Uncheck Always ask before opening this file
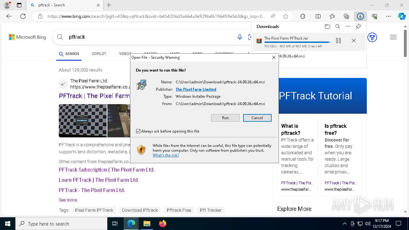 click(x=138, y=131)
